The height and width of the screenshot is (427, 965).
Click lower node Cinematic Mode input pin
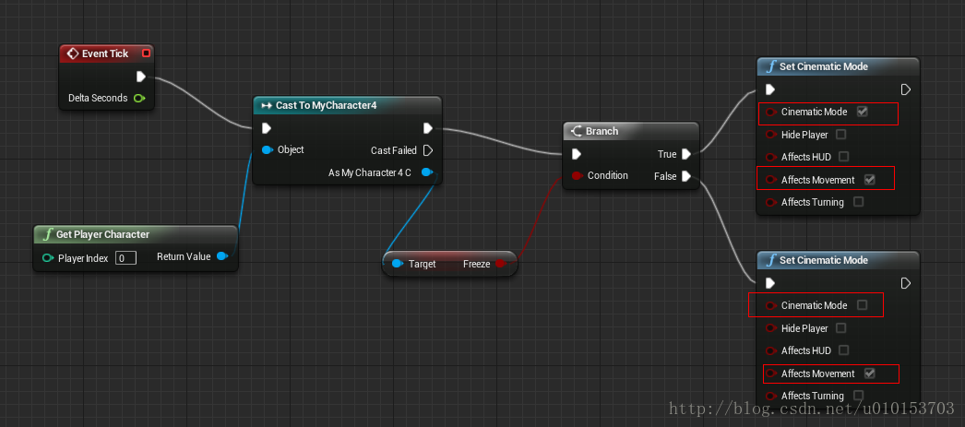(x=771, y=306)
